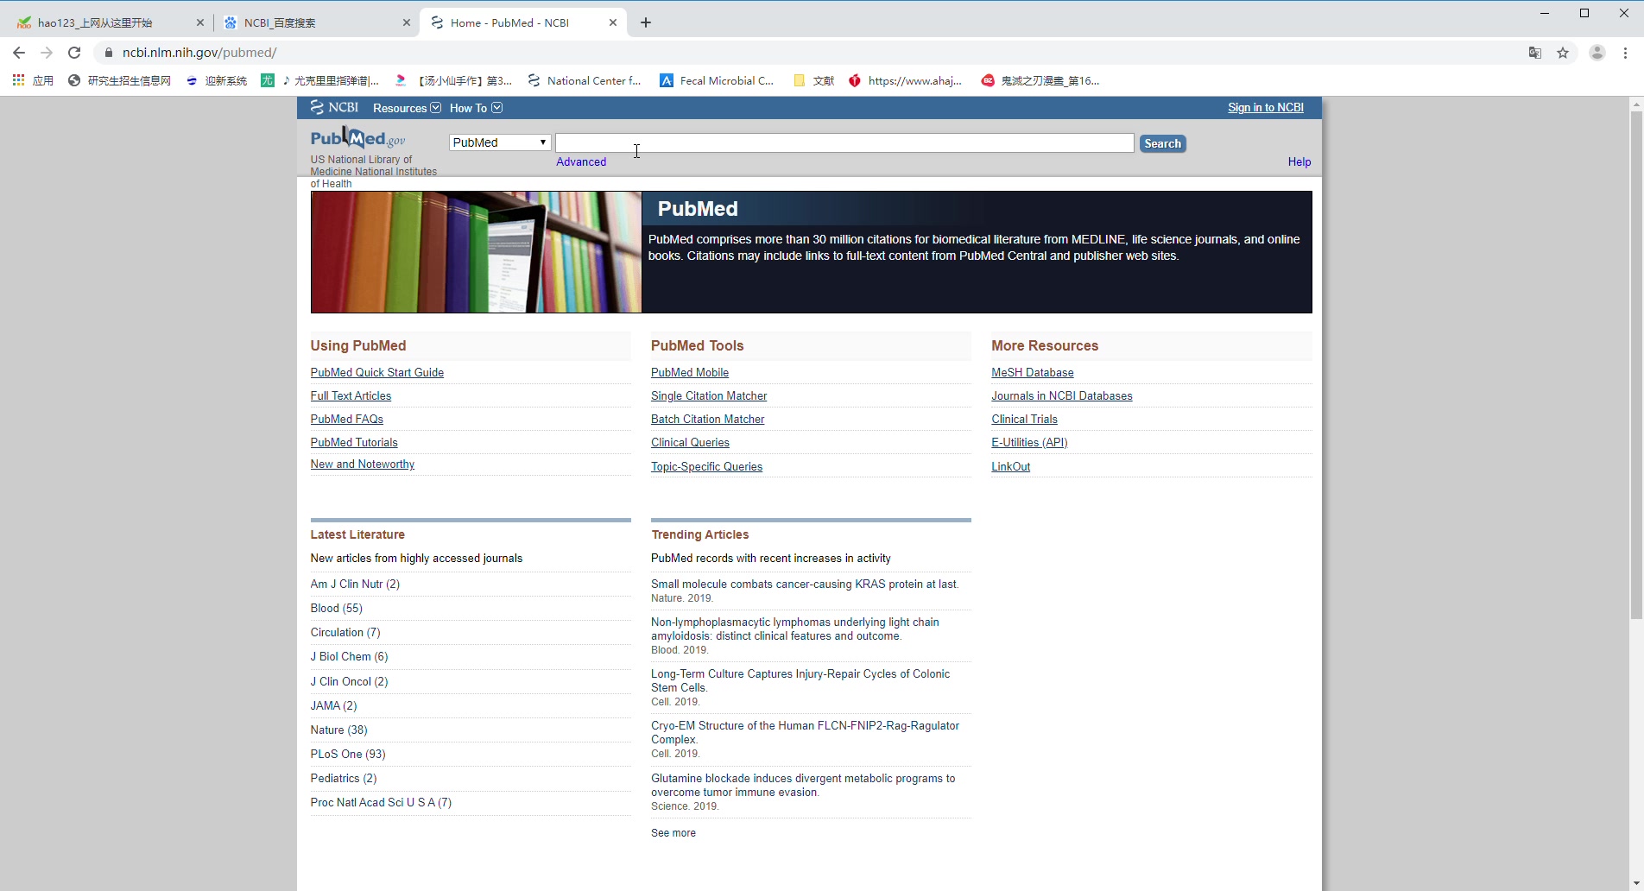Click the NCBI logo in header
This screenshot has width=1644, height=891.
coord(335,107)
